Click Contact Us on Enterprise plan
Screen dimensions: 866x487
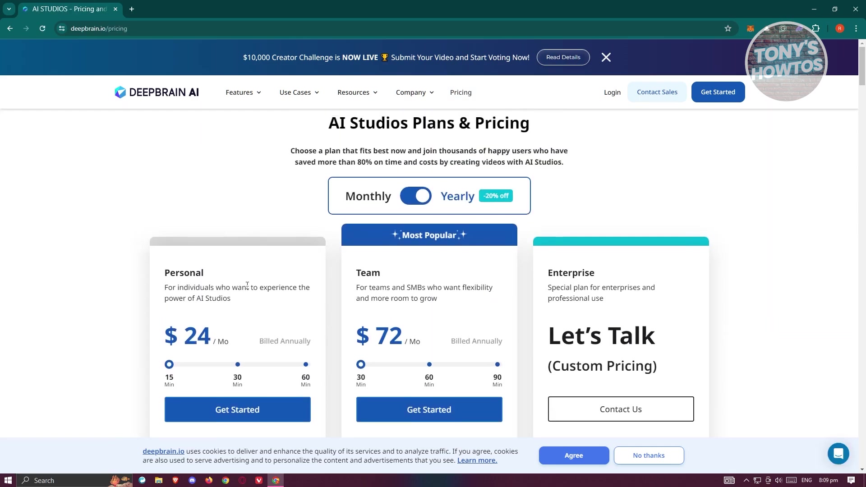621,409
